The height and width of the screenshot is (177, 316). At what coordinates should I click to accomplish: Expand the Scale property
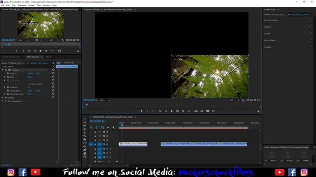(4, 77)
